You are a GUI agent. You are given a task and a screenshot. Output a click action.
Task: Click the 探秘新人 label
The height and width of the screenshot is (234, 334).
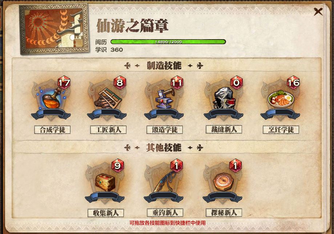pyautogui.click(x=224, y=212)
